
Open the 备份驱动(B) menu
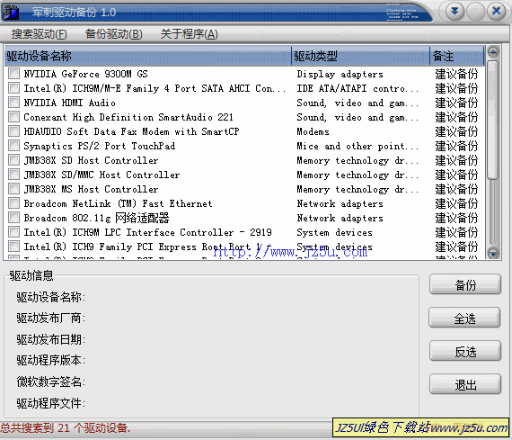point(114,34)
